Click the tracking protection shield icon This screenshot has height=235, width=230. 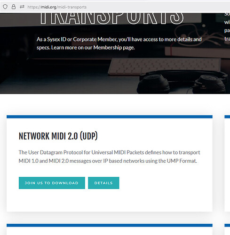click(x=5, y=7)
